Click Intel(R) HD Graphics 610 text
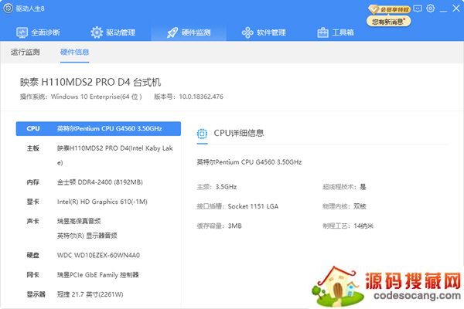The width and height of the screenshot is (464, 309). (102, 202)
